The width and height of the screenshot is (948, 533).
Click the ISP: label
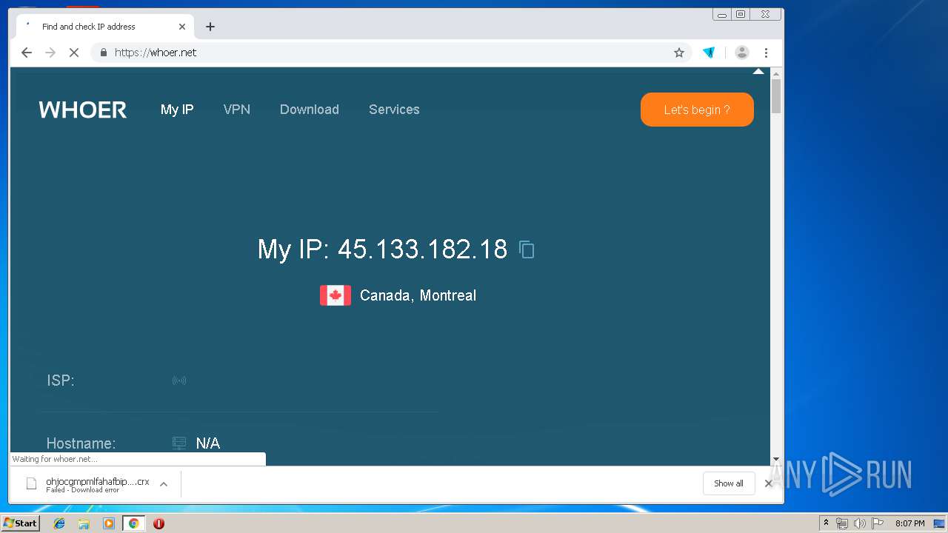coord(61,381)
